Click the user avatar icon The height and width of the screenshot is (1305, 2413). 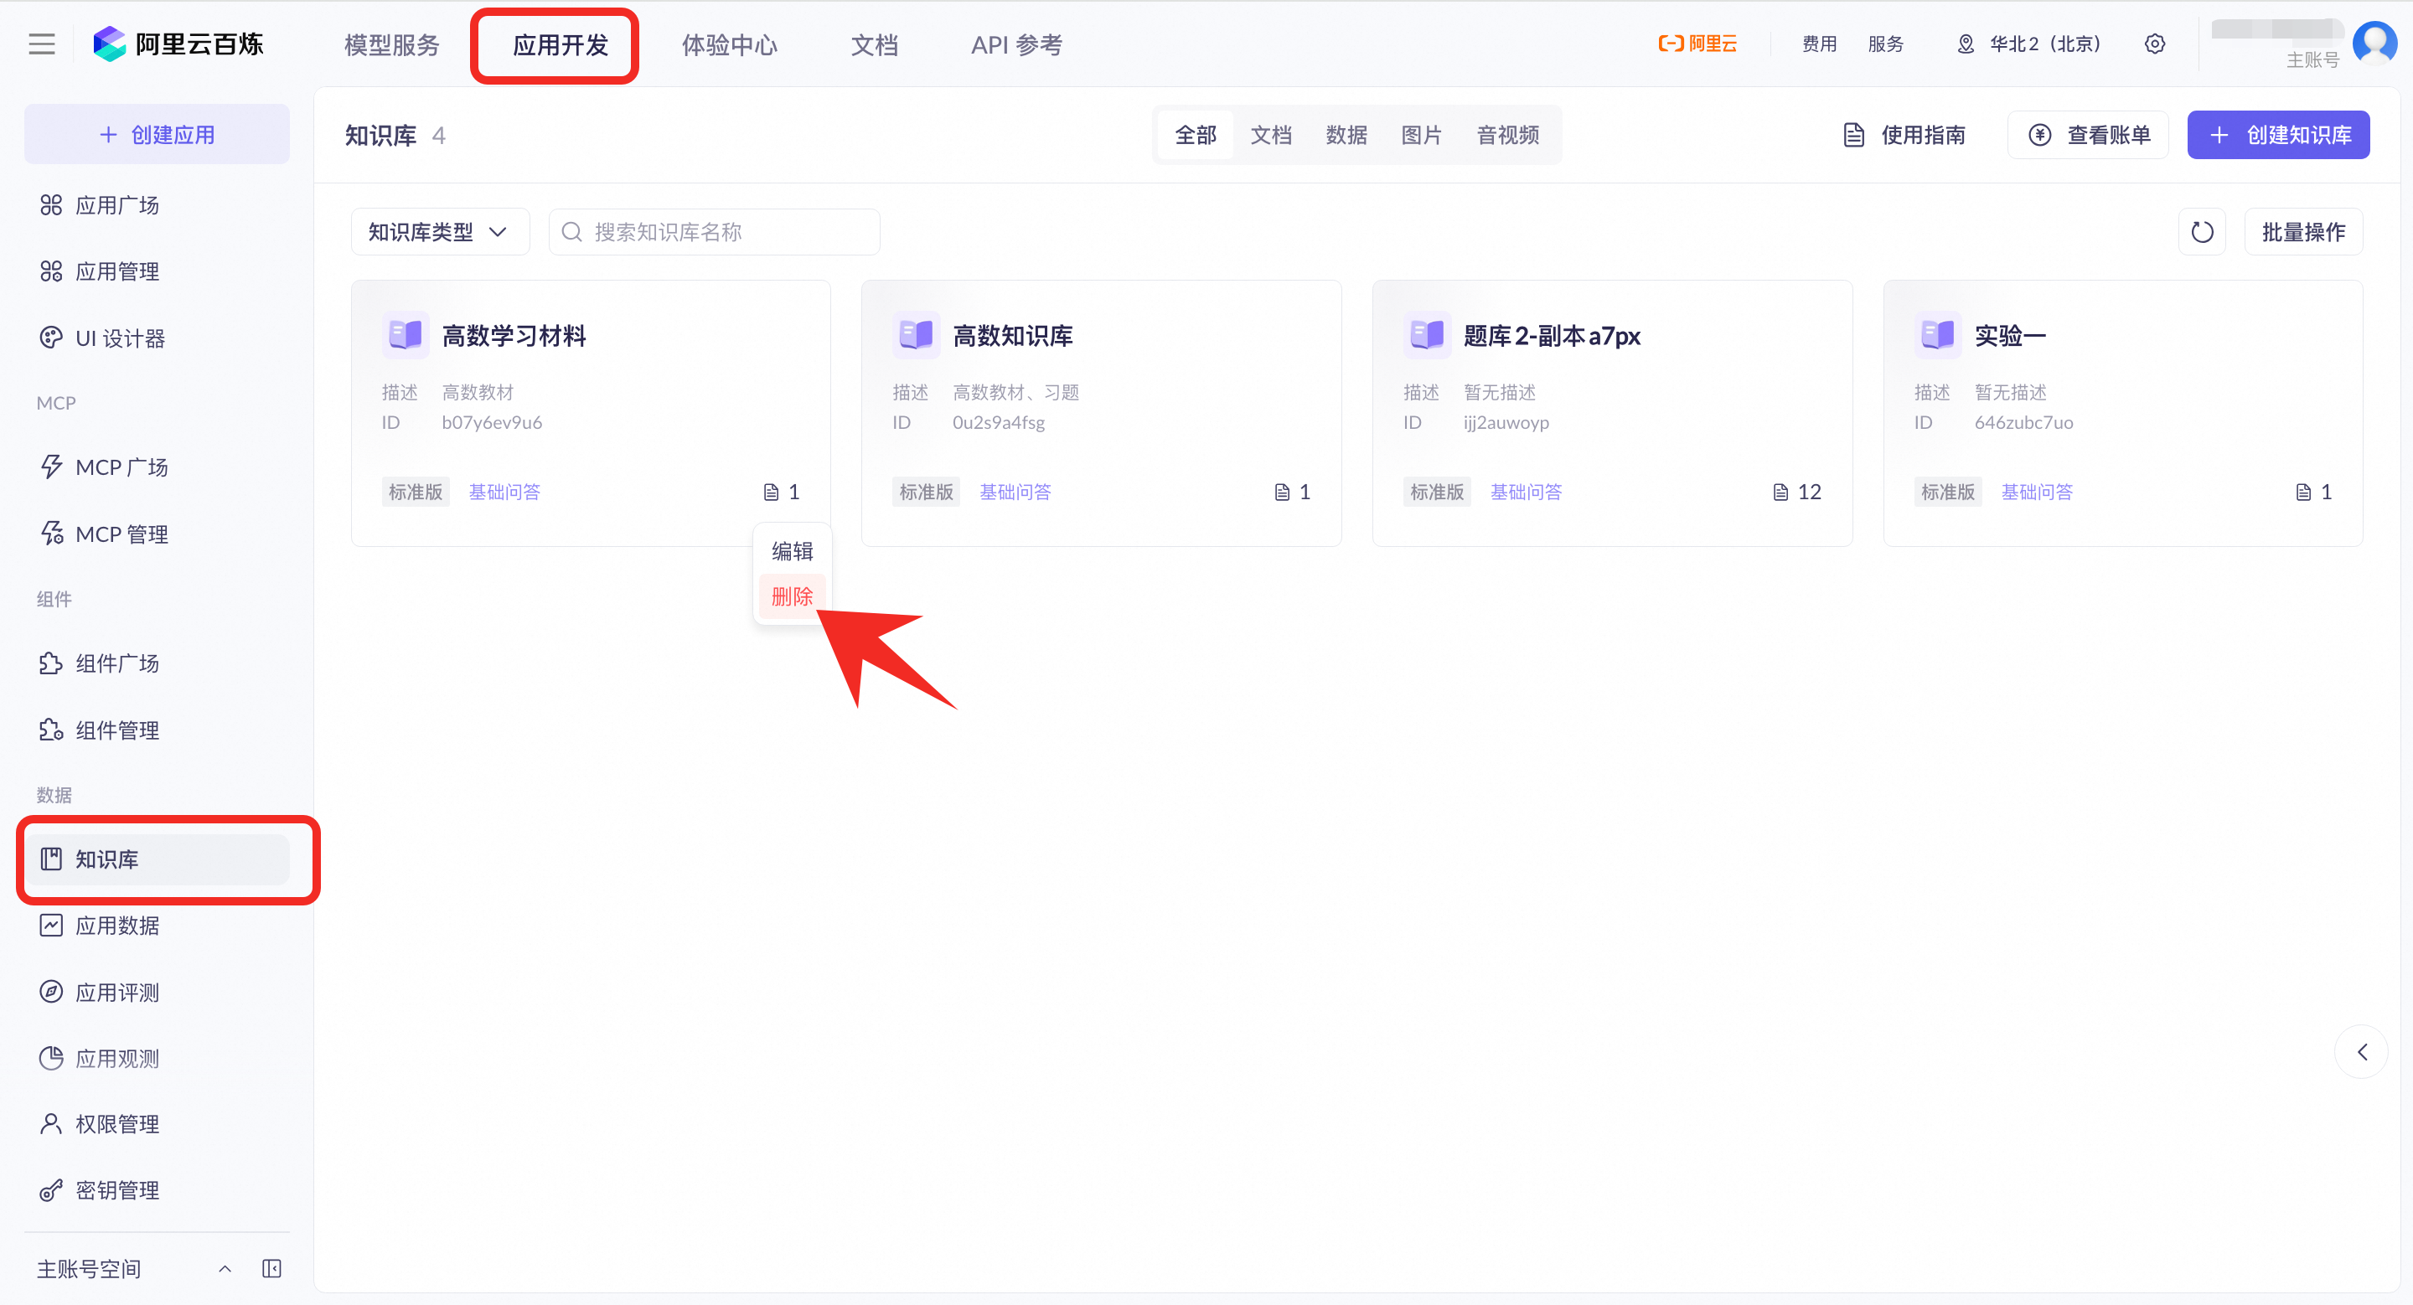[x=2374, y=42]
